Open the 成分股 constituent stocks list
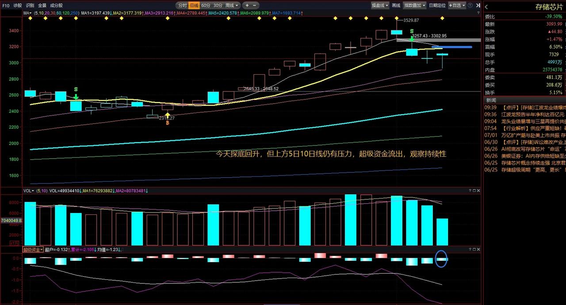 coord(57,5)
